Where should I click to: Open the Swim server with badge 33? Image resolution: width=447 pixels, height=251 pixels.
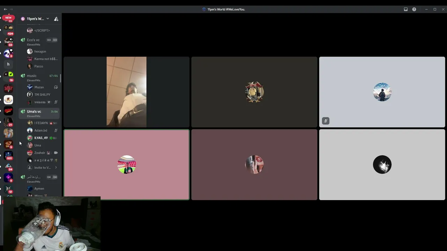(x=8, y=42)
